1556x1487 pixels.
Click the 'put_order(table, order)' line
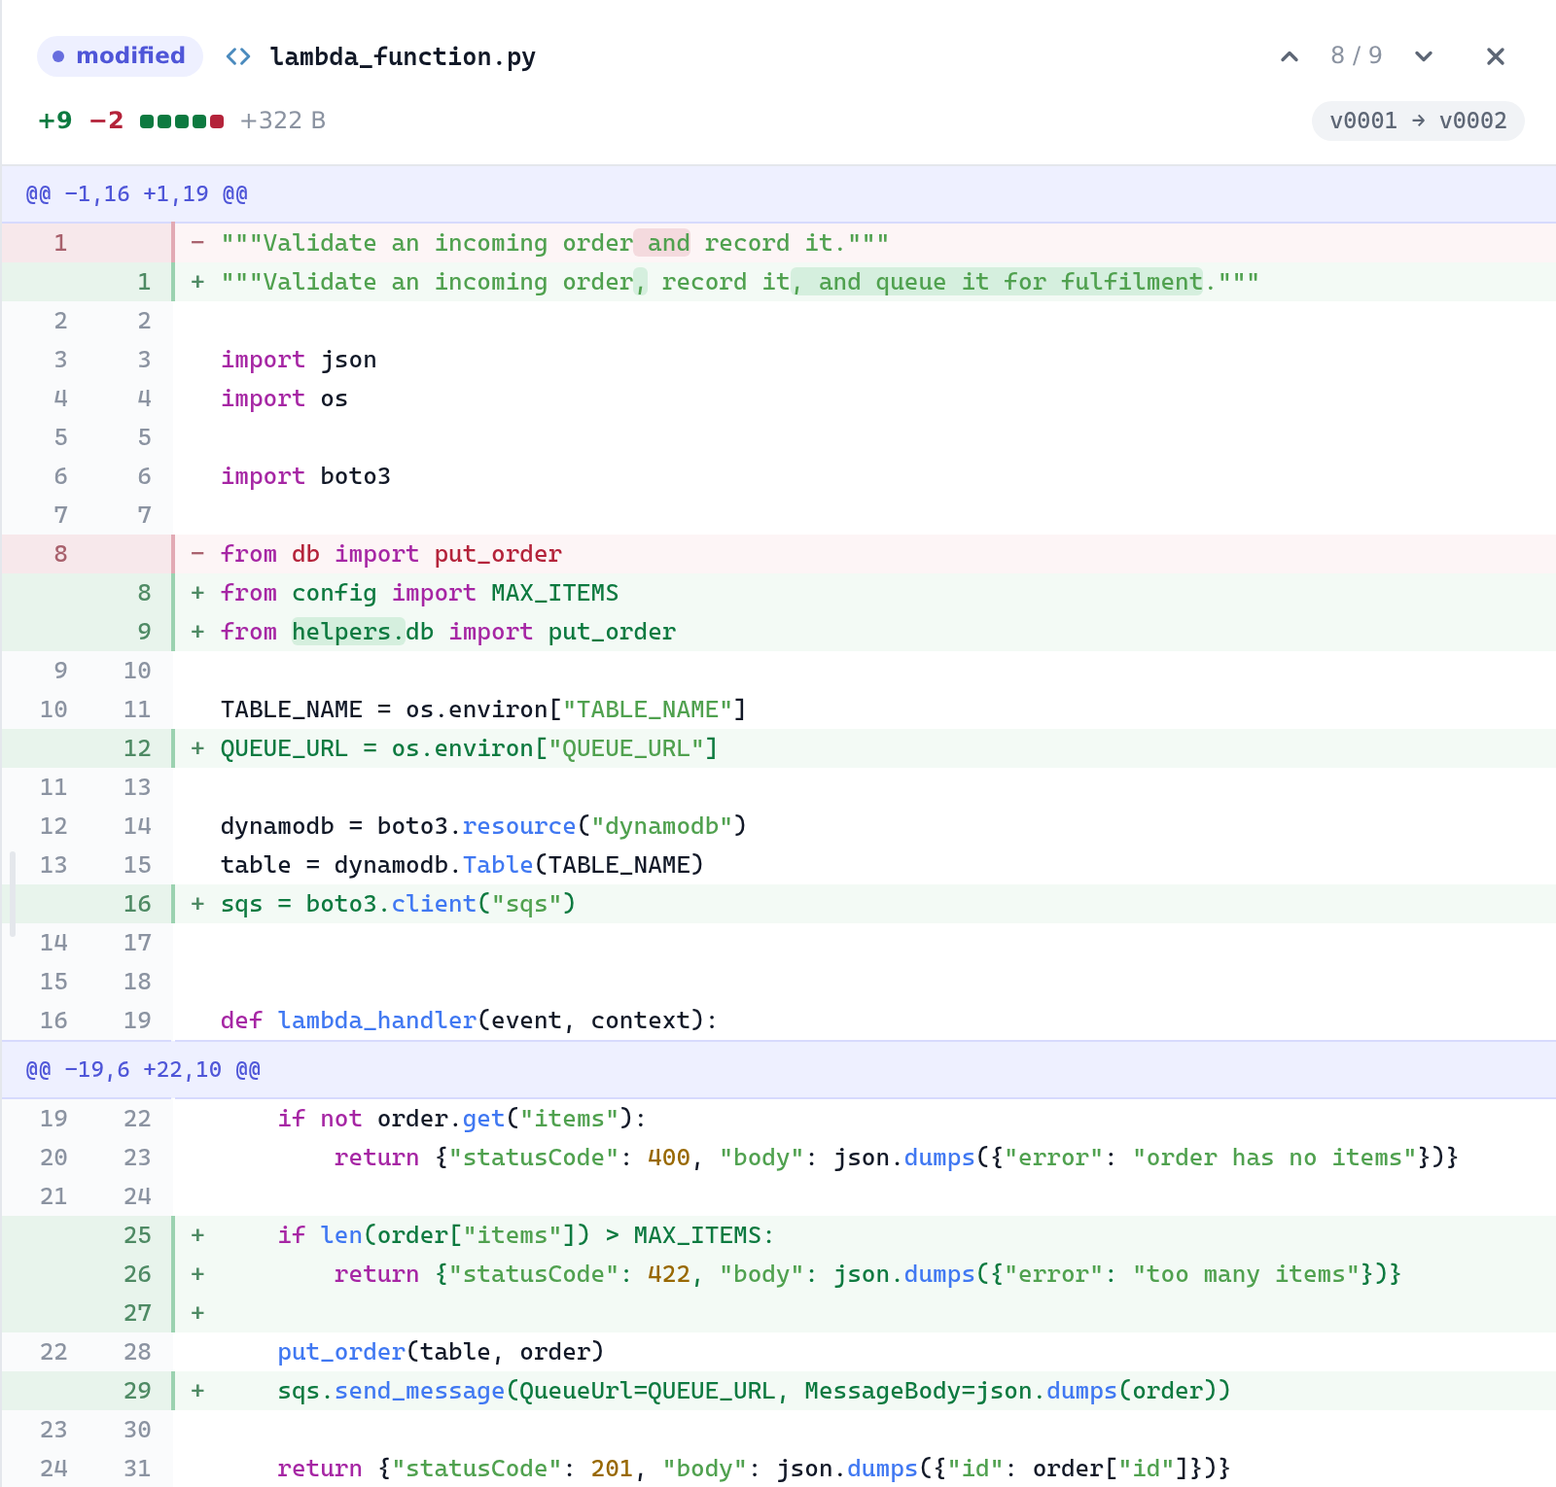(778, 1352)
